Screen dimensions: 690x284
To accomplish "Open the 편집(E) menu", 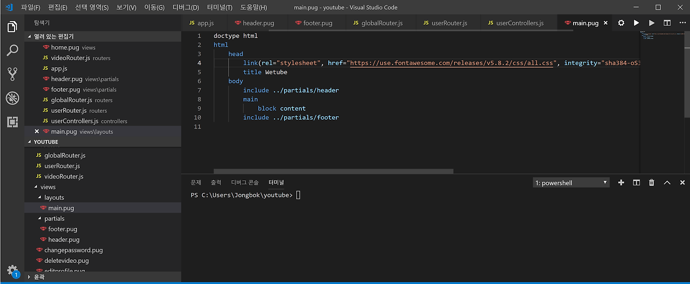I will 58,8.
